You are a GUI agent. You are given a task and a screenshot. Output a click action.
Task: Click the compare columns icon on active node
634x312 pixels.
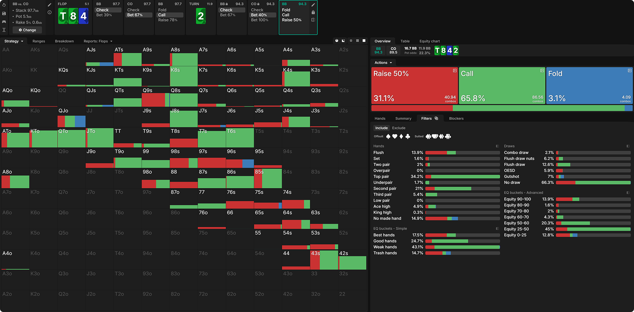coord(313,20)
